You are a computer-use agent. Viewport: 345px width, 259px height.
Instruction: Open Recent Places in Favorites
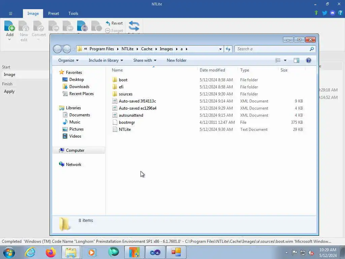point(82,94)
